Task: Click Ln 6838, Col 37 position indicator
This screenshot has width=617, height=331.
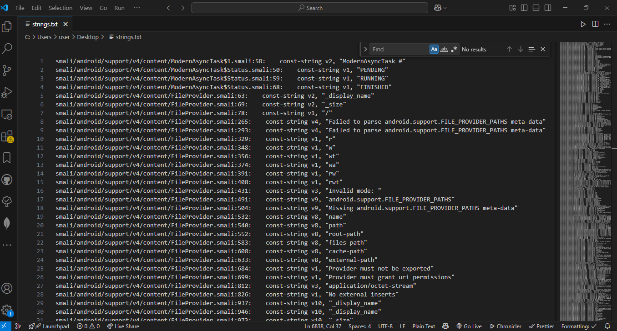Action: [x=323, y=326]
